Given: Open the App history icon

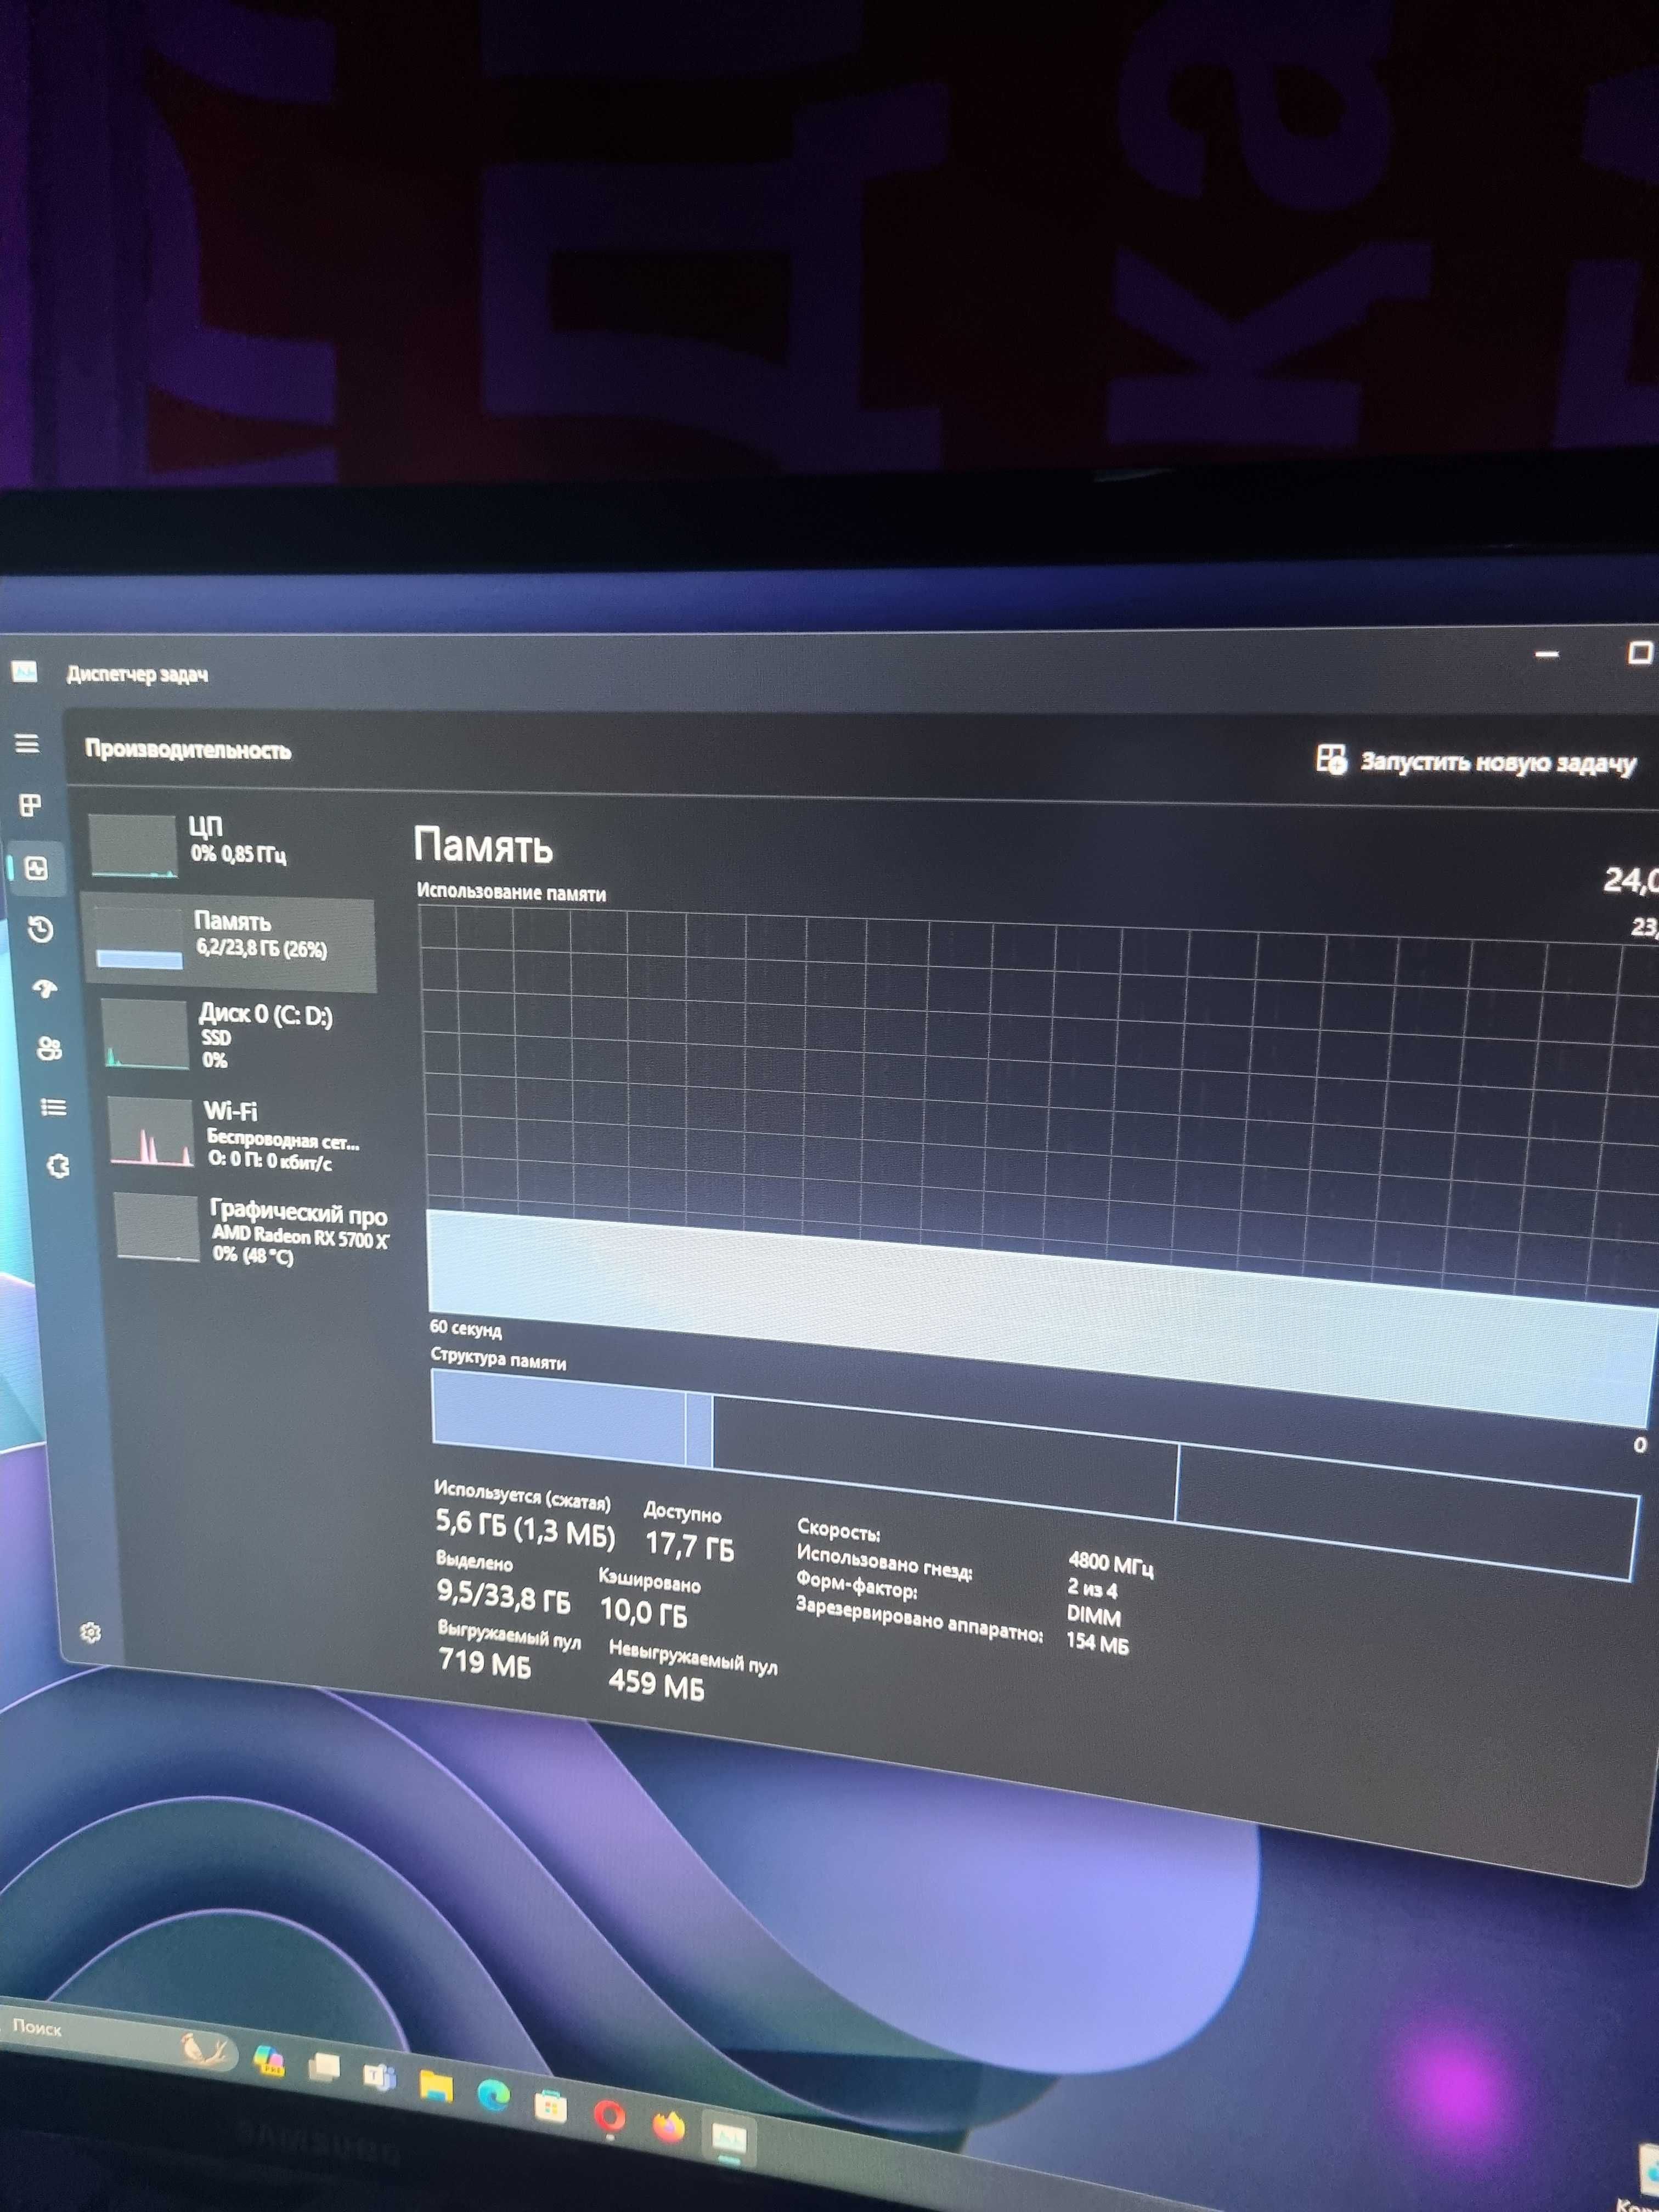Looking at the screenshot, I should [x=41, y=929].
